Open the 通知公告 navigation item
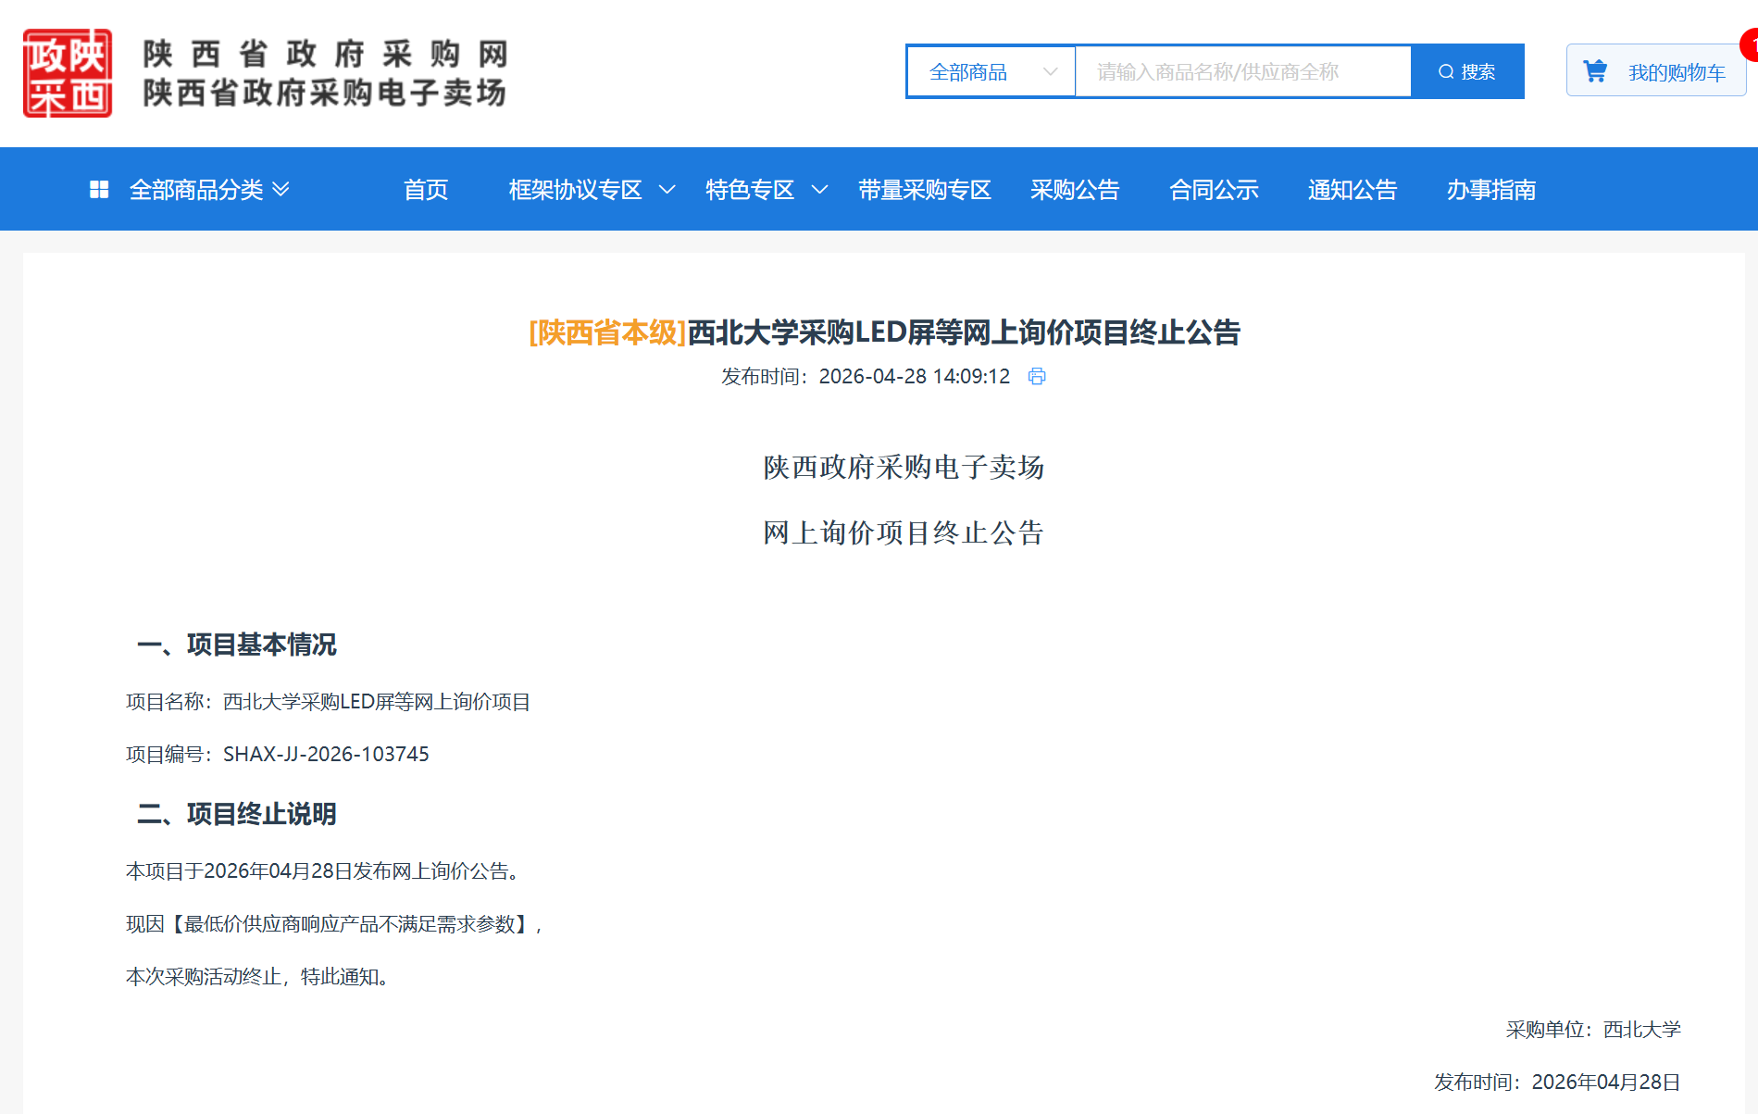Screen dimensions: 1758x1114 (1352, 190)
